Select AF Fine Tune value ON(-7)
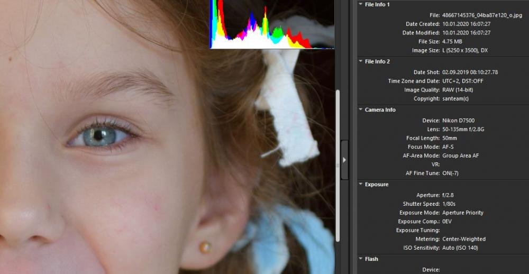529x274 pixels. 450,173
